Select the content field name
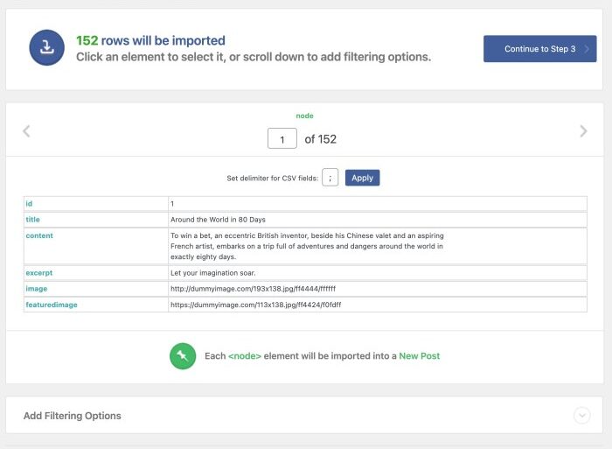The height and width of the screenshot is (449, 612). 39,235
